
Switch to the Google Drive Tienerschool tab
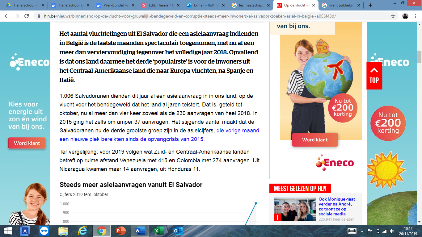pos(25,5)
